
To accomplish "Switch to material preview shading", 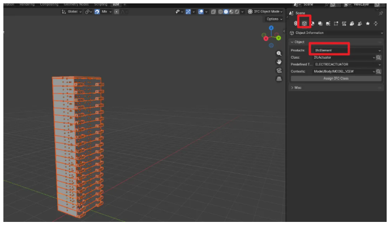I will [232, 12].
